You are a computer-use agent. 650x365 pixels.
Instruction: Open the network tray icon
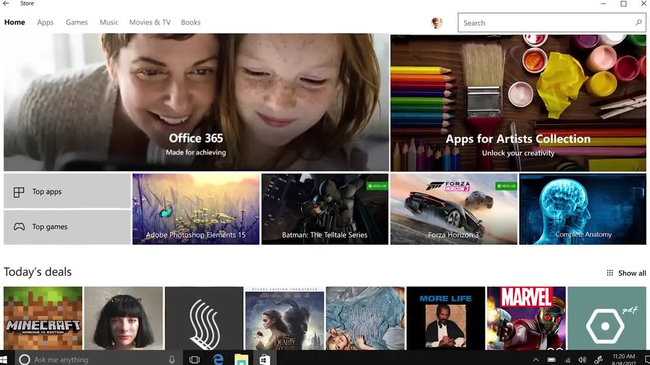click(x=568, y=360)
